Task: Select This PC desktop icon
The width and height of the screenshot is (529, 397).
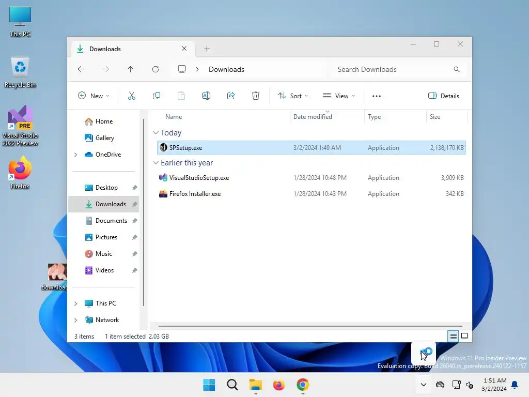Action: [x=20, y=21]
